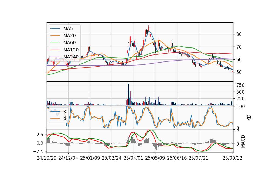Click the 25/05/09 date axis label
259x186 pixels.
(x=155, y=158)
